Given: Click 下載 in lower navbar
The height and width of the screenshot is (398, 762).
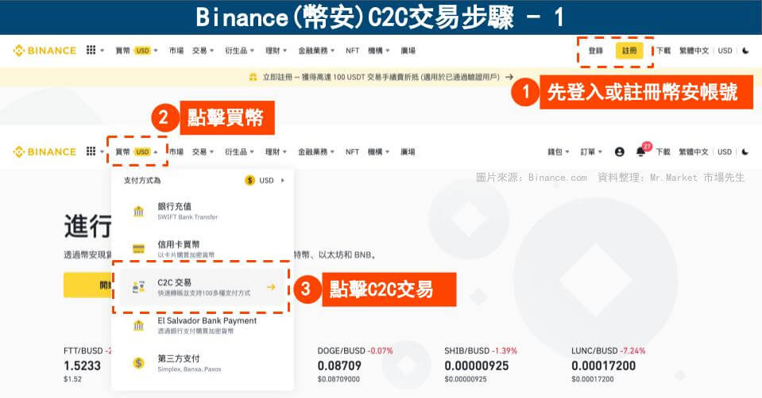Looking at the screenshot, I should pyautogui.click(x=663, y=151).
